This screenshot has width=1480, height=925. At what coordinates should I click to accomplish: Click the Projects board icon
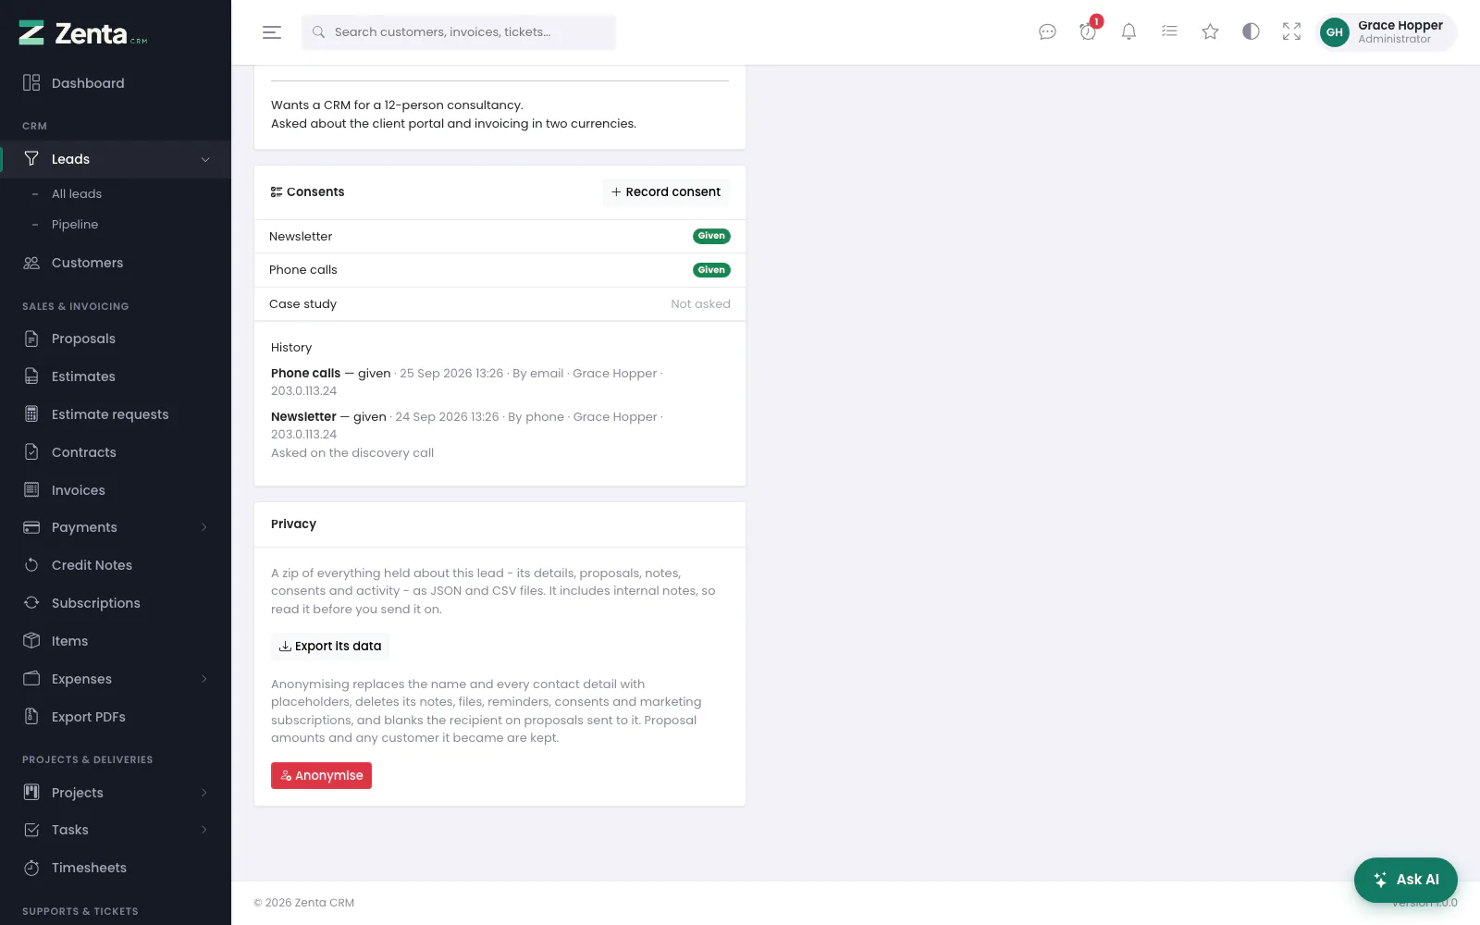coord(31,793)
